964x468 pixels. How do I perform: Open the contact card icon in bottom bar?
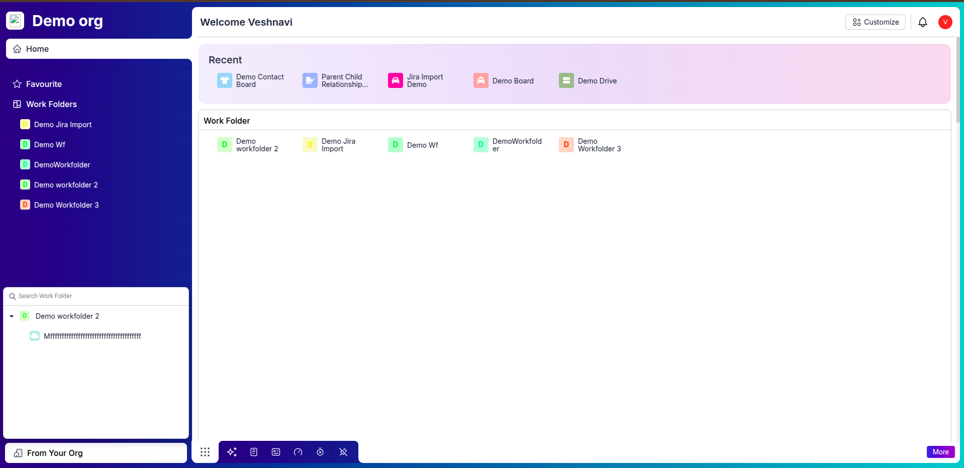pyautogui.click(x=276, y=452)
